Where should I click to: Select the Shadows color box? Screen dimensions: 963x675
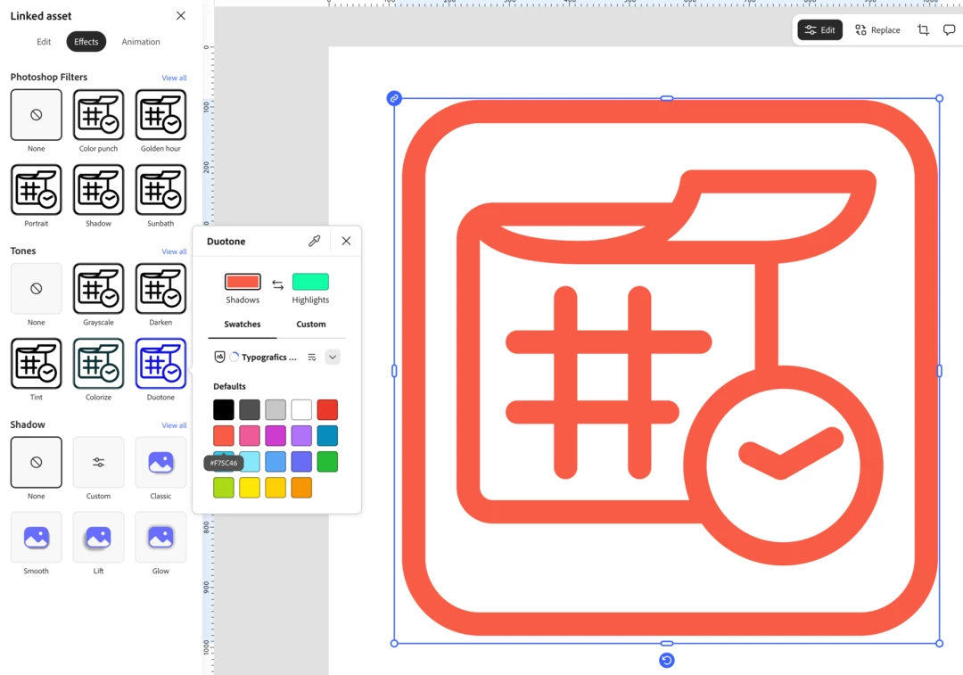click(x=243, y=282)
